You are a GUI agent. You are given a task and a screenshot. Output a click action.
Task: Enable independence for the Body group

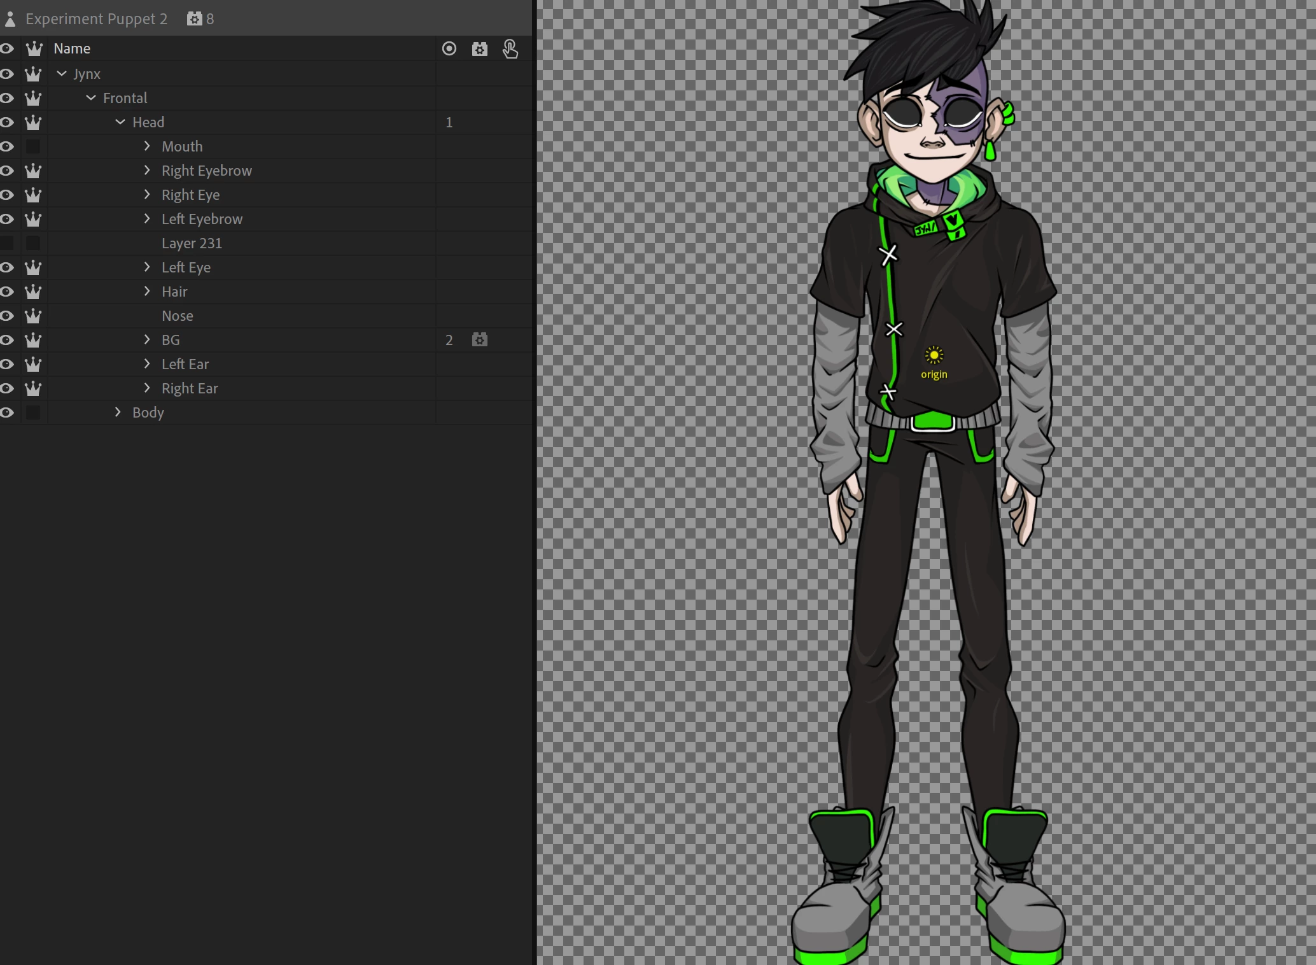pyautogui.click(x=33, y=412)
